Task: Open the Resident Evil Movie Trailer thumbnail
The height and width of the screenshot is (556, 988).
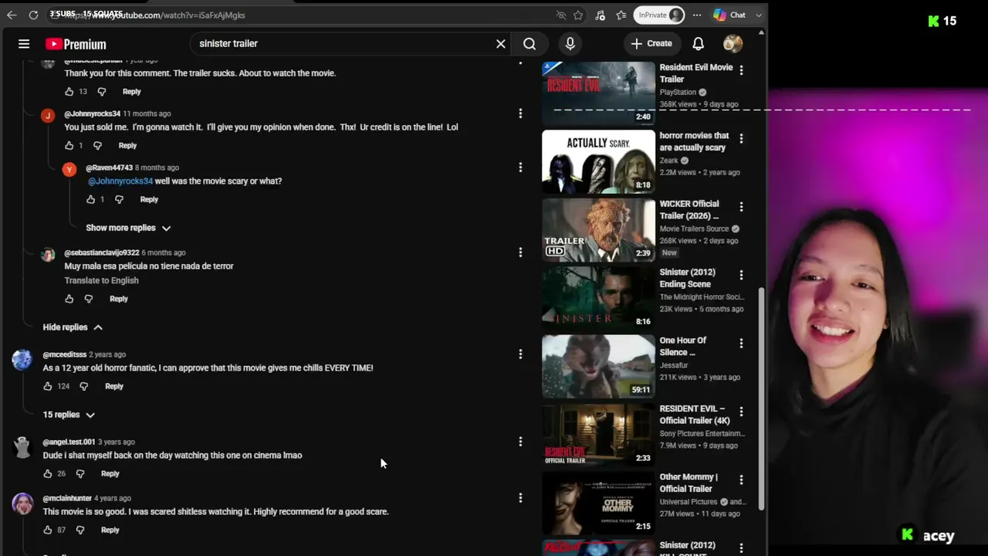Action: [598, 93]
